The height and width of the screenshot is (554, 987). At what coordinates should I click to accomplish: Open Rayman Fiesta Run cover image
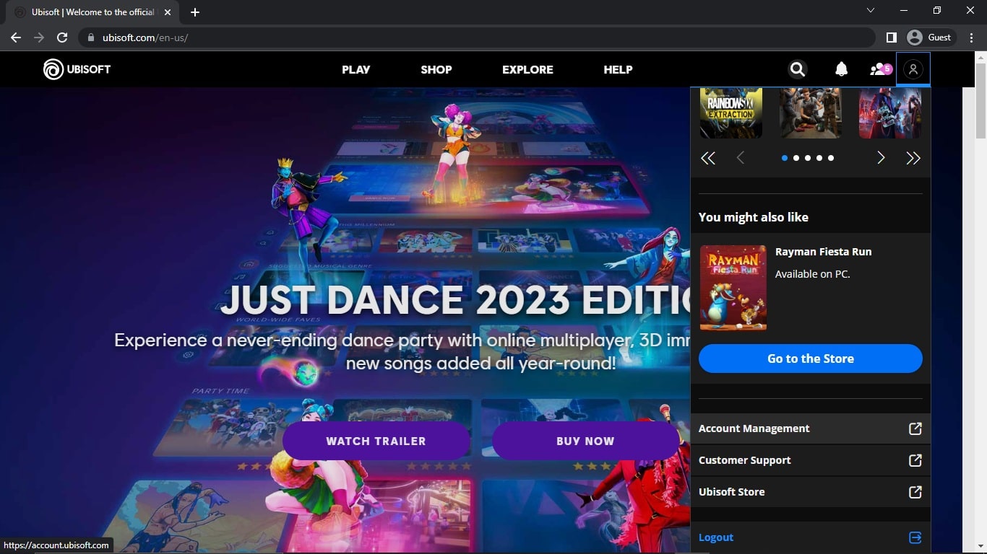tap(733, 287)
